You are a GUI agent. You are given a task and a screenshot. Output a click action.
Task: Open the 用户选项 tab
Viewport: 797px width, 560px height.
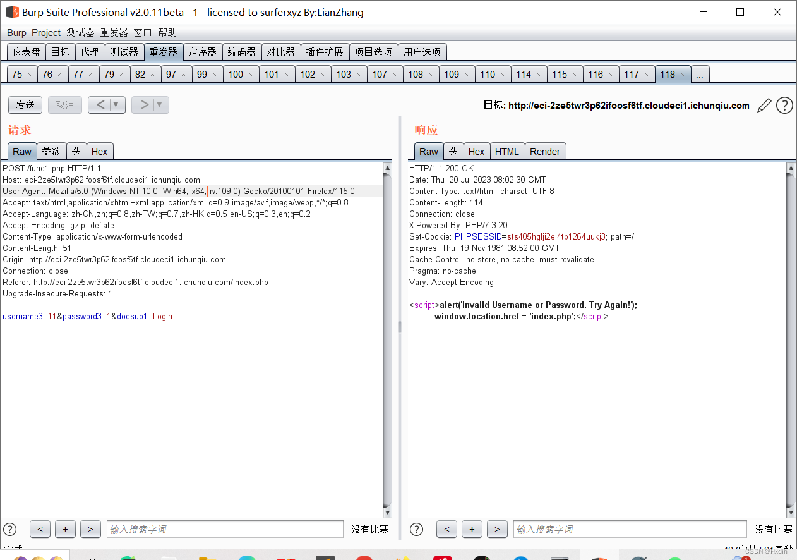tap(422, 52)
